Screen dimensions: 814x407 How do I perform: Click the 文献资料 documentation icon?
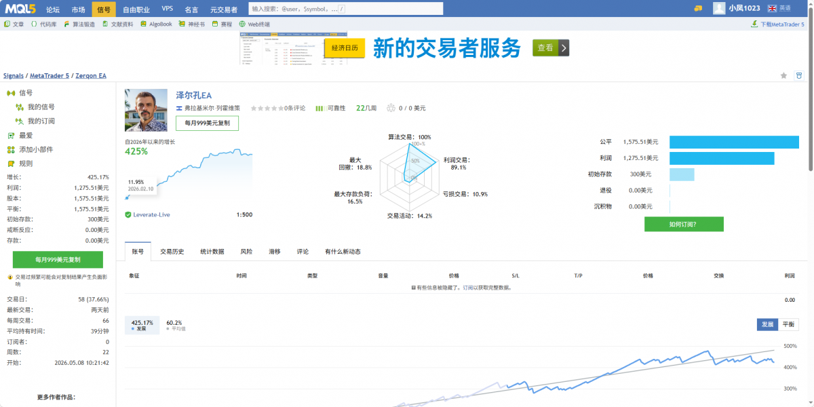[x=105, y=24]
